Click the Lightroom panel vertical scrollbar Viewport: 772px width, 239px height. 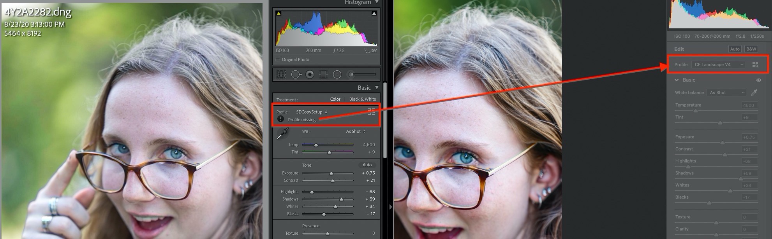[x=385, y=120]
